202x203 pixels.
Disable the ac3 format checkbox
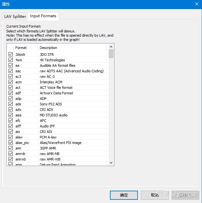(x=11, y=77)
